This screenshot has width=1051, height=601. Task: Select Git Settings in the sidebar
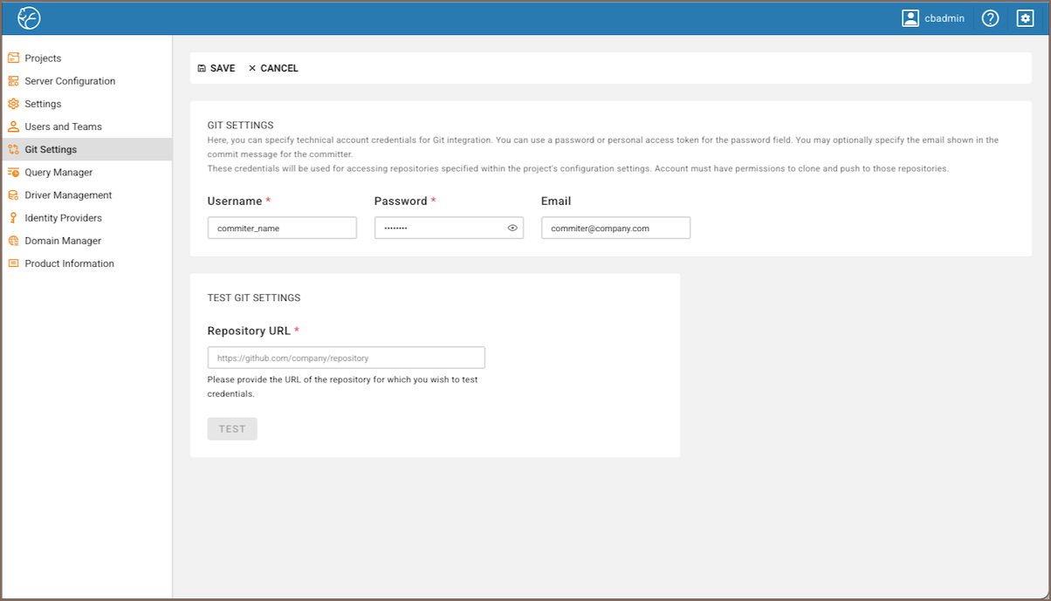pyautogui.click(x=51, y=149)
